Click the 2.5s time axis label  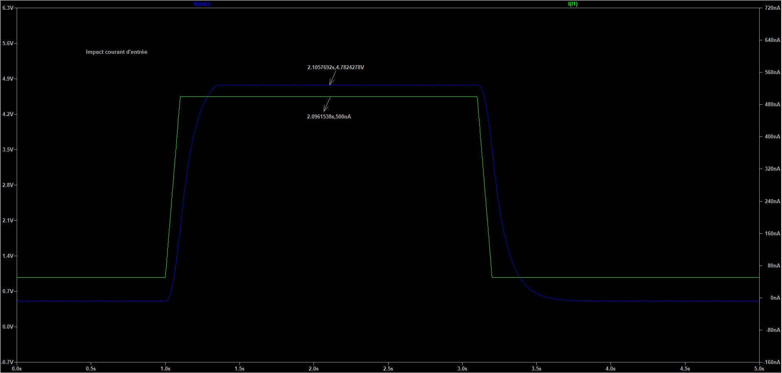coord(388,369)
